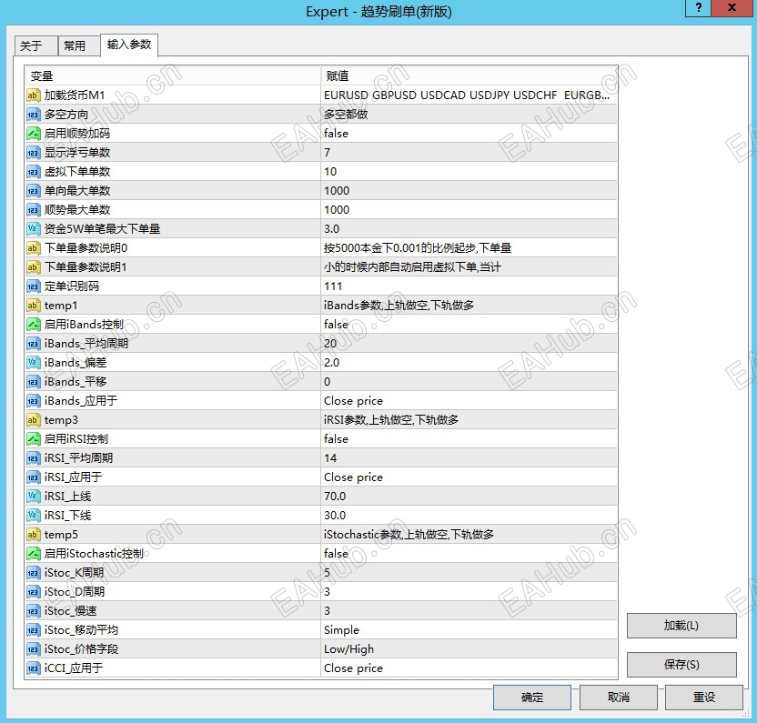Open the 多空方向 value dropdown
Screen dimensions: 757x723
click(x=469, y=115)
